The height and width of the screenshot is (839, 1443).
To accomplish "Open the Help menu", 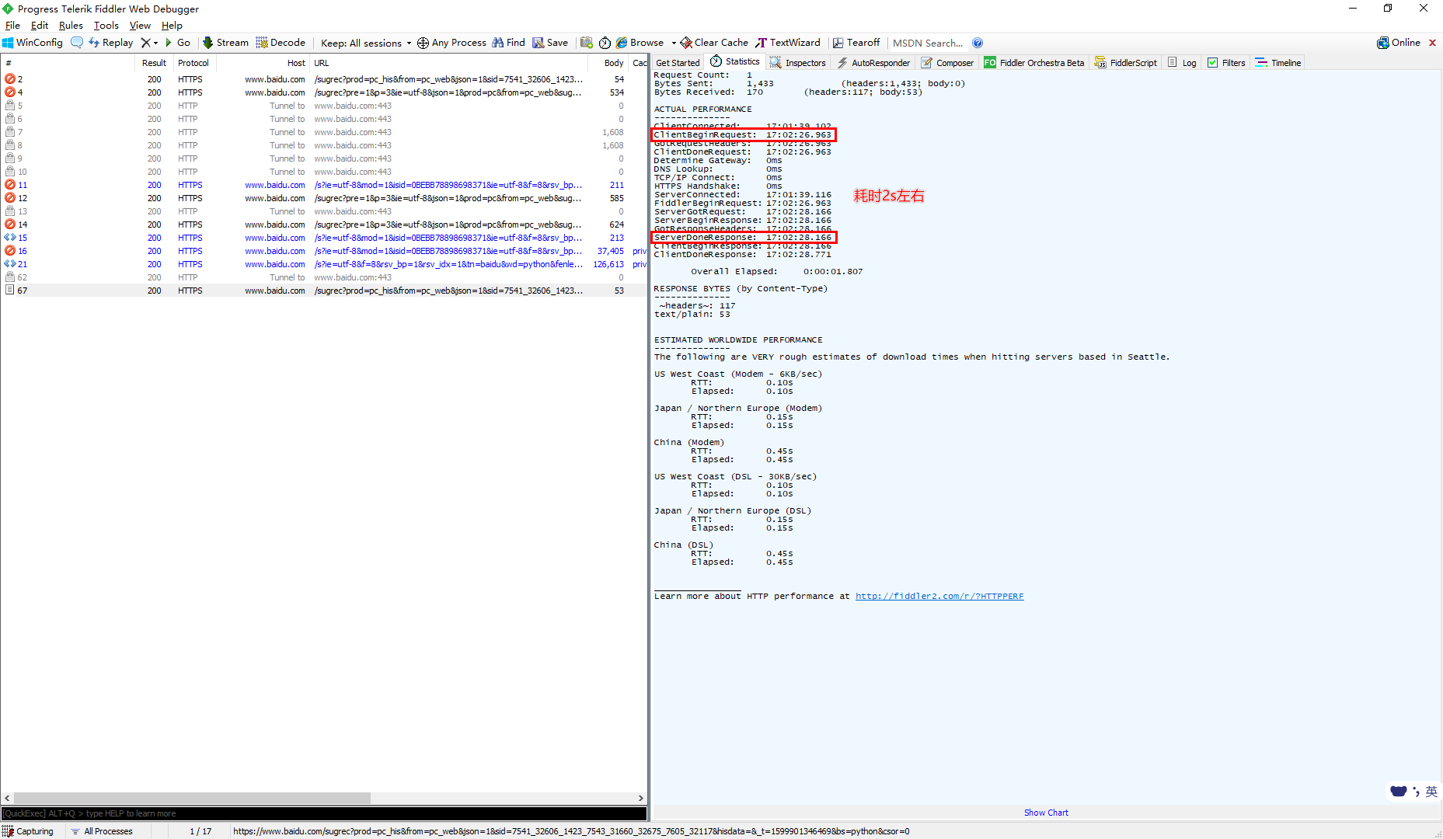I will point(172,26).
